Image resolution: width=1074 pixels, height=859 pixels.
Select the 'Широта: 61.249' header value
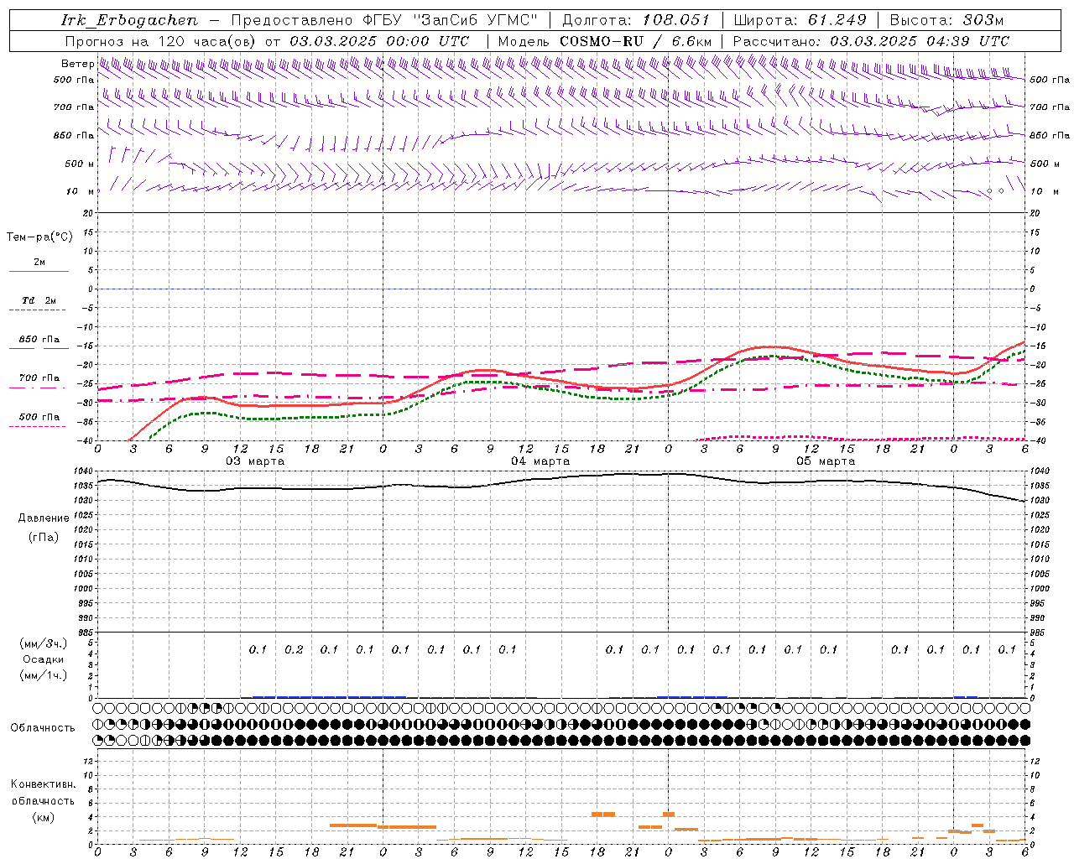800,20
